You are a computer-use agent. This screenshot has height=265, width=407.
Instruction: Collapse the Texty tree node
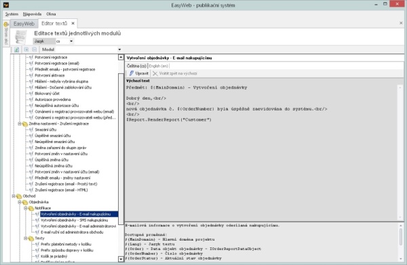tap(26, 238)
